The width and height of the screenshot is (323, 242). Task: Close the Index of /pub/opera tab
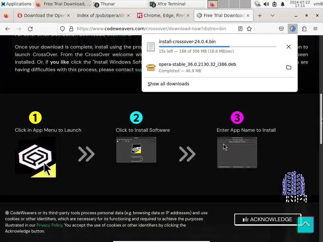coord(128,15)
